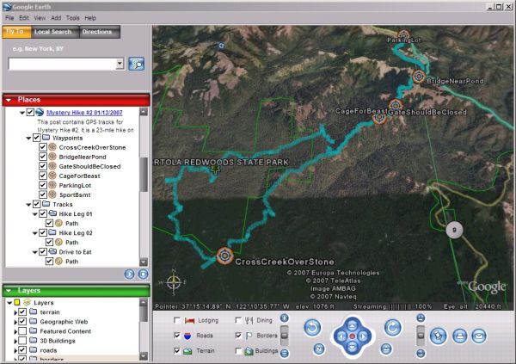Pan the map up with the up arrow
The image size is (516, 364).
point(352,325)
